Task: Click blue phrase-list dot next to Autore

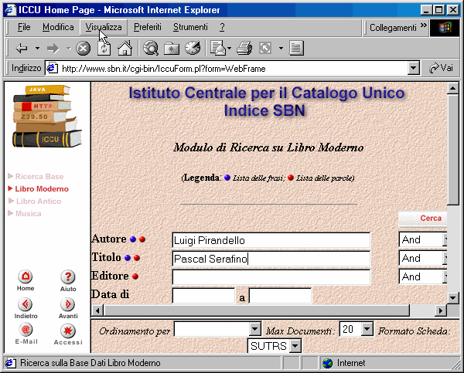Action: click(133, 239)
